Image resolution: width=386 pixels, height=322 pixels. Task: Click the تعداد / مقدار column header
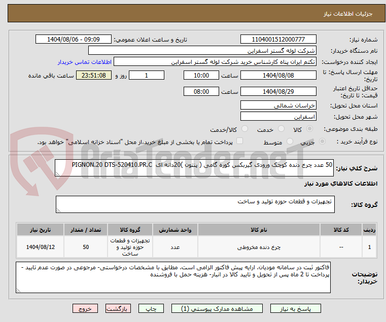pos(86,230)
